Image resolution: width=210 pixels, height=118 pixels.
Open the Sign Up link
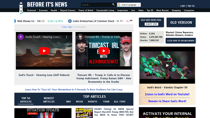click(x=191, y=6)
